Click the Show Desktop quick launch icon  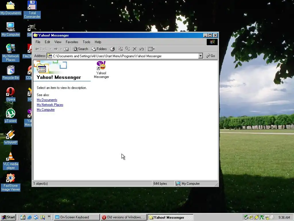(23, 217)
